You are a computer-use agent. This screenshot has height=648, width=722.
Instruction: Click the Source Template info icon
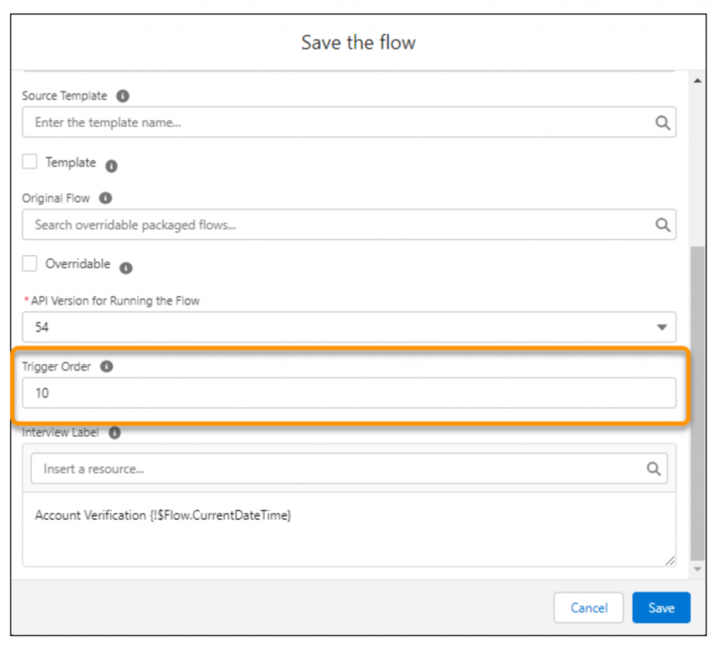123,96
